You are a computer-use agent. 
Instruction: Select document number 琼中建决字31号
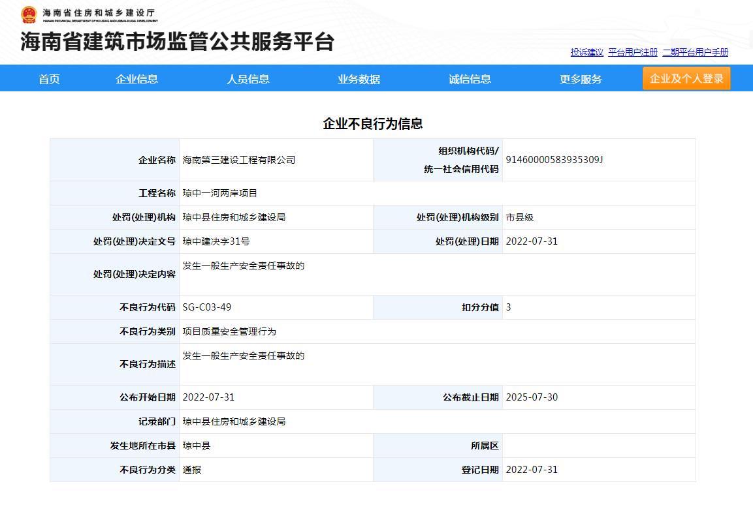pyautogui.click(x=216, y=241)
